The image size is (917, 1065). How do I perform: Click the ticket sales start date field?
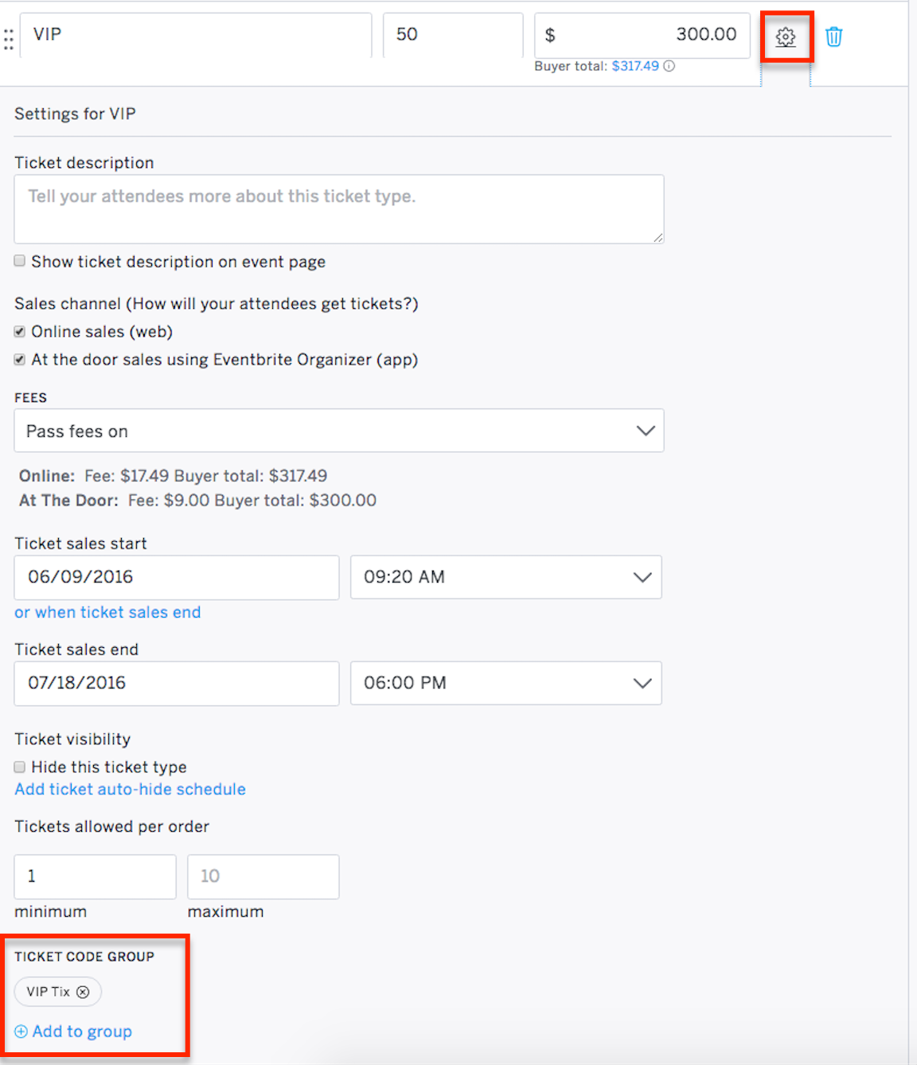pyautogui.click(x=177, y=577)
